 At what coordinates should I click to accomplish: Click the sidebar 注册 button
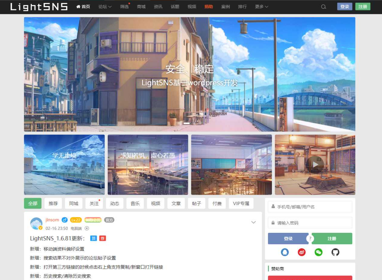tap(332, 239)
